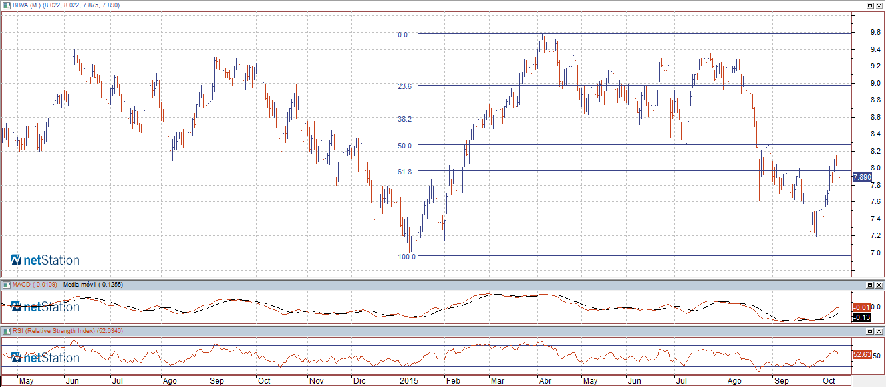Close the RSI indicator panel
This screenshot has height=387, width=886.
(880, 331)
